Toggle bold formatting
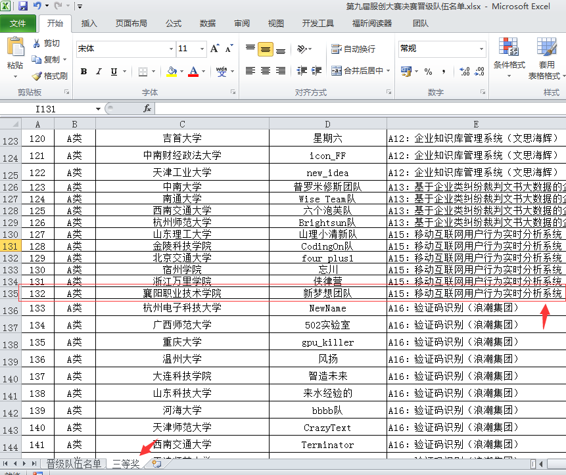 83,72
